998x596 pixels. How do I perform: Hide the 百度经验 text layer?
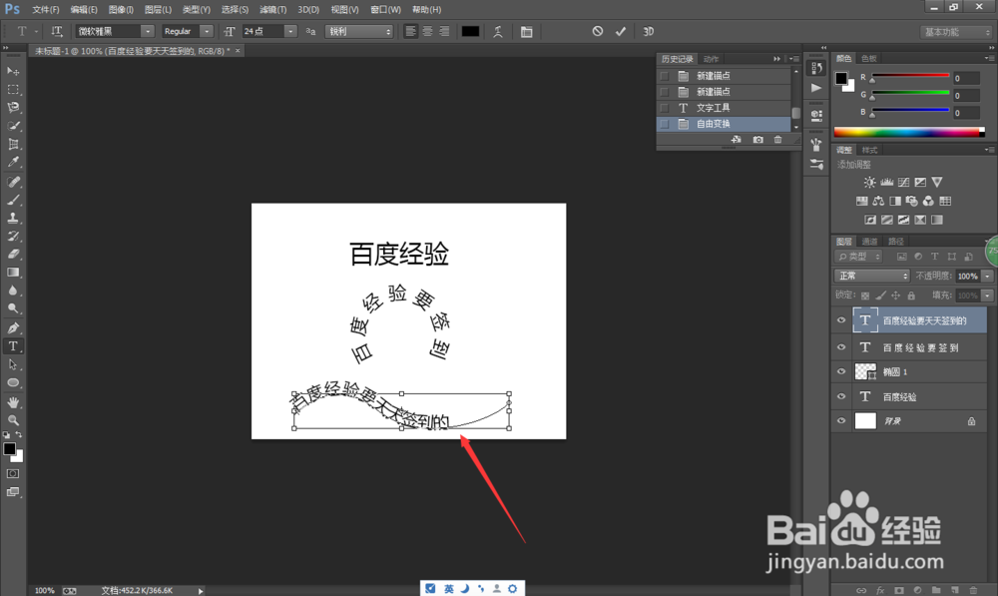[x=841, y=396]
